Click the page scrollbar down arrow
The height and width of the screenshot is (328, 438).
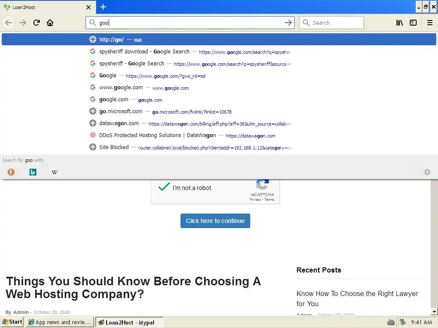[434, 312]
